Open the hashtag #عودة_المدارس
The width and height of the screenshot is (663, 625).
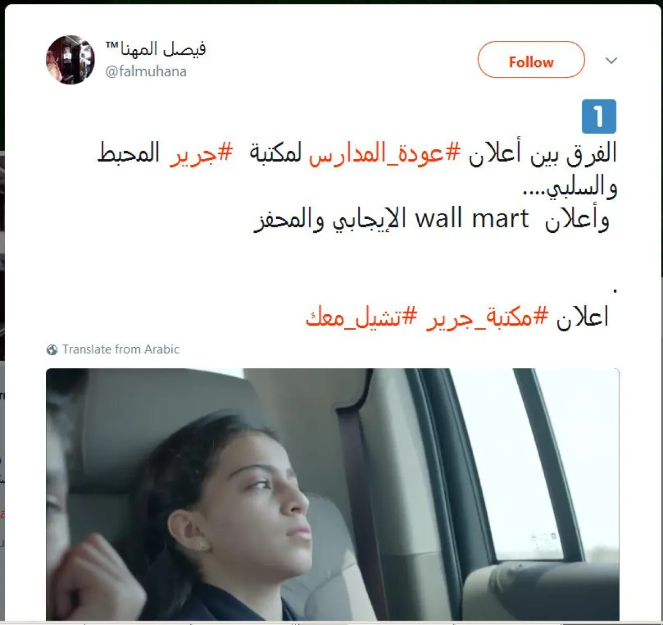point(385,153)
